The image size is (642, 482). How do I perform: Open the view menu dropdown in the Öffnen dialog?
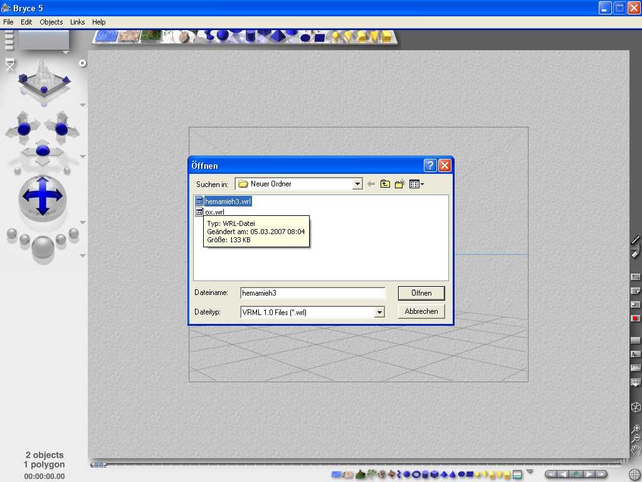[x=416, y=184]
